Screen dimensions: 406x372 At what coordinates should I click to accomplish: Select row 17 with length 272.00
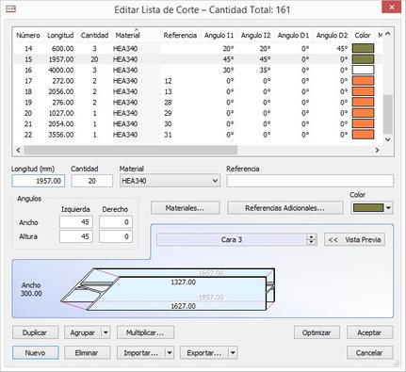[x=198, y=81]
